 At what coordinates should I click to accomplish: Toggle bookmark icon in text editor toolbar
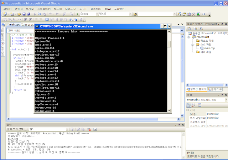pyautogui.click(x=47, y=19)
